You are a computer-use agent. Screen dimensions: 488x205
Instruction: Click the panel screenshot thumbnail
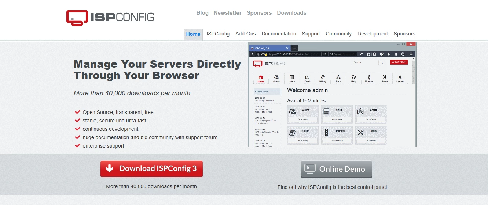click(x=332, y=94)
